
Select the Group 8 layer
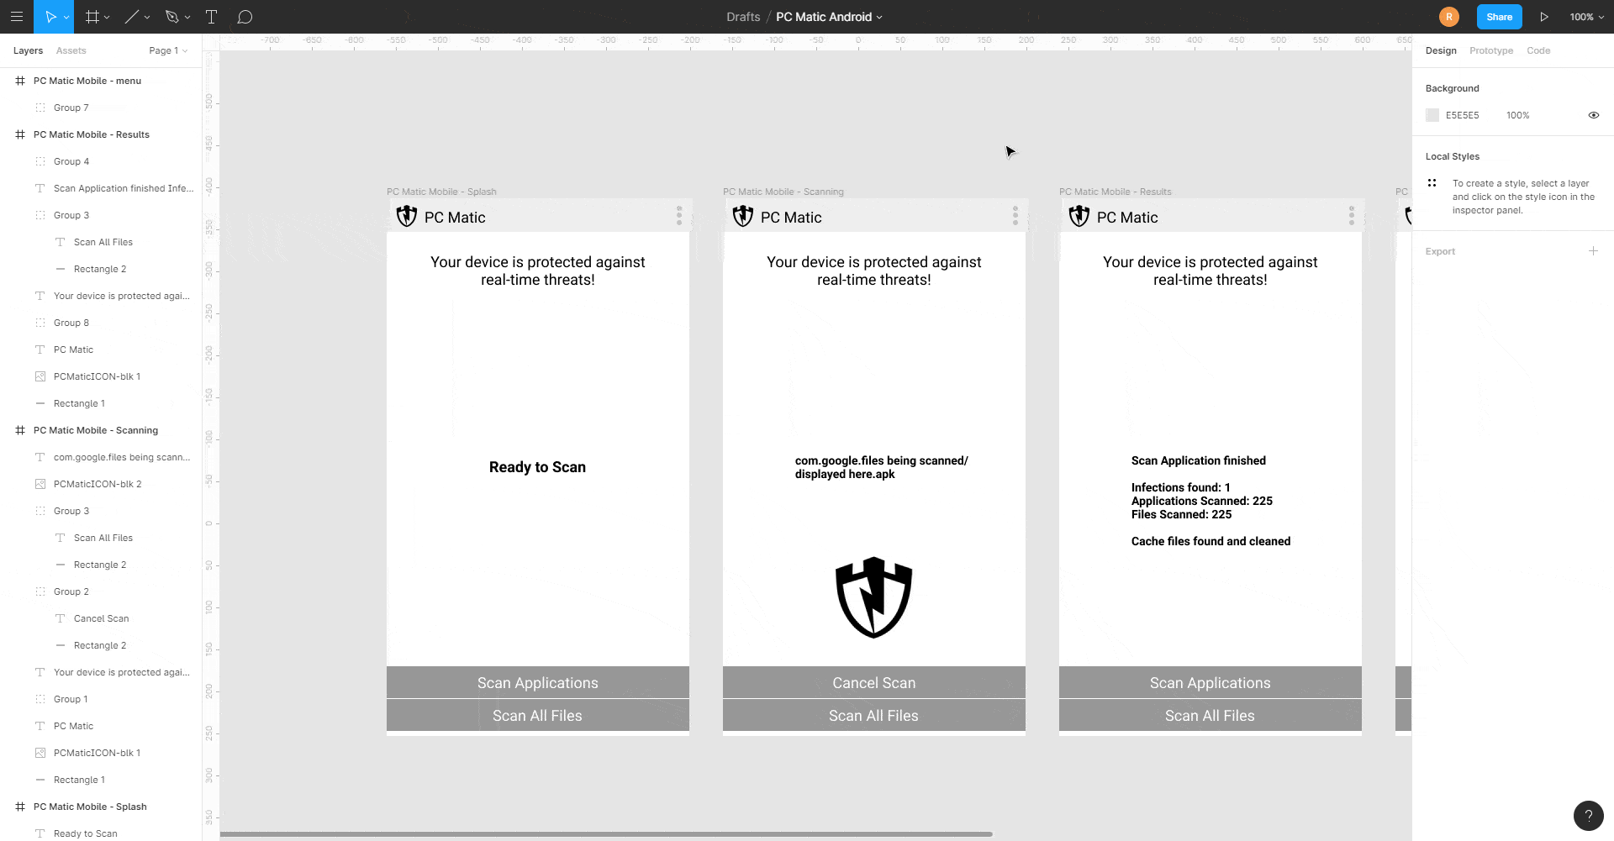click(x=101, y=323)
